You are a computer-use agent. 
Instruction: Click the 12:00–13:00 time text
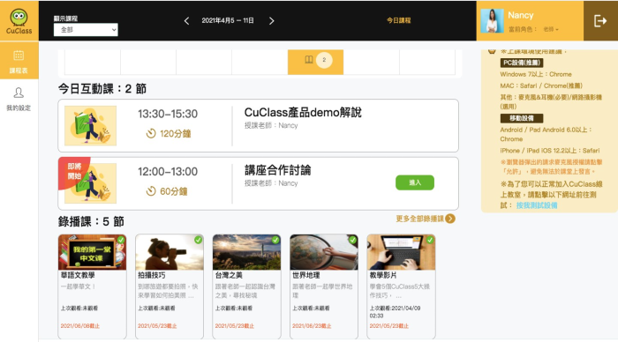coord(168,172)
